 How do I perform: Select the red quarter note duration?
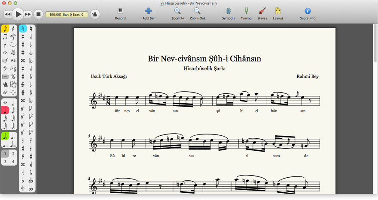click(x=5, y=110)
